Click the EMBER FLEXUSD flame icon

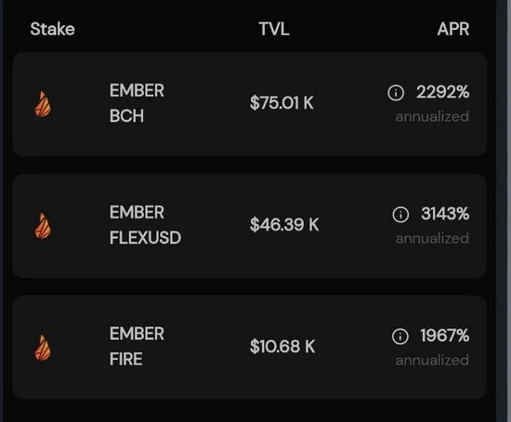point(43,226)
